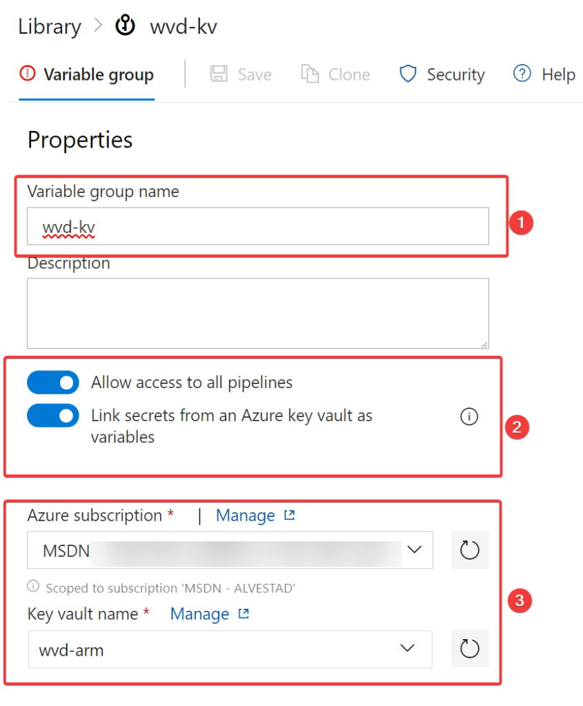Expand the Azure subscription dropdown

coord(414,550)
